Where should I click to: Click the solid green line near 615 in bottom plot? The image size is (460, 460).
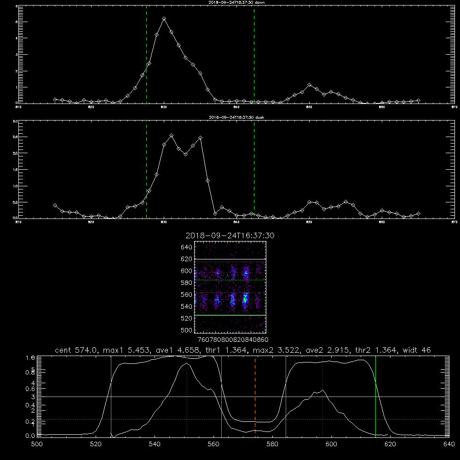pyautogui.click(x=375, y=397)
